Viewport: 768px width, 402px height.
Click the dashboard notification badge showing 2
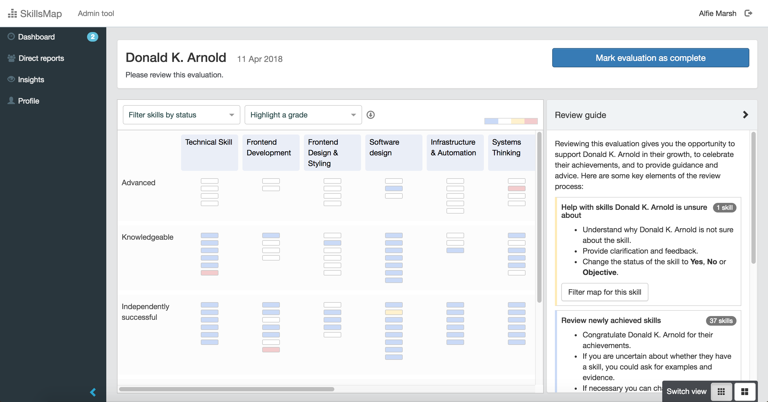tap(92, 36)
